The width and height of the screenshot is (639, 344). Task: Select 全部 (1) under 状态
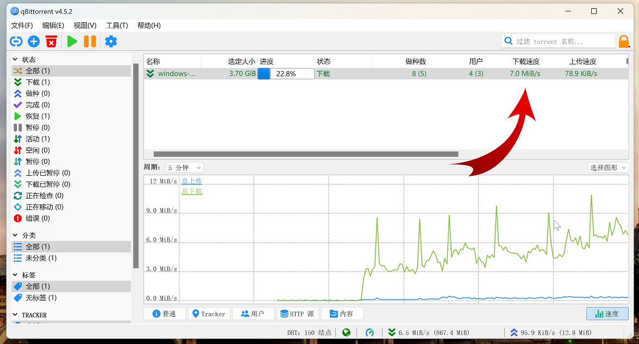click(71, 71)
